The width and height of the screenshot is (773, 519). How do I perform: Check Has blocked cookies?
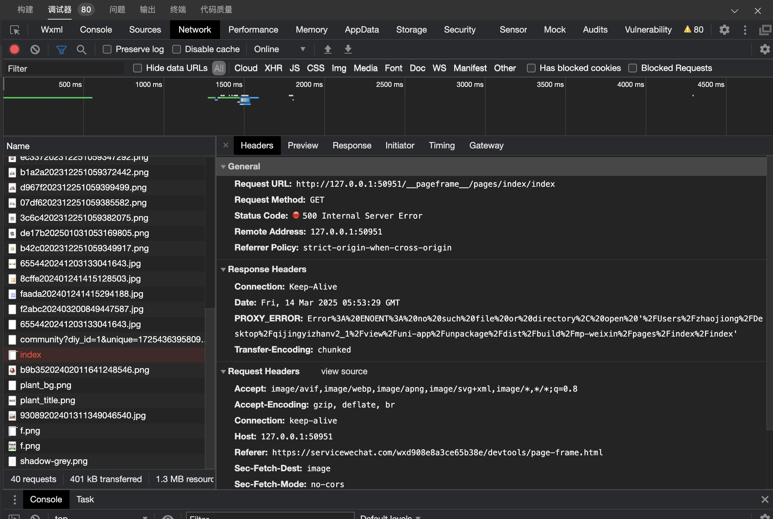point(531,68)
